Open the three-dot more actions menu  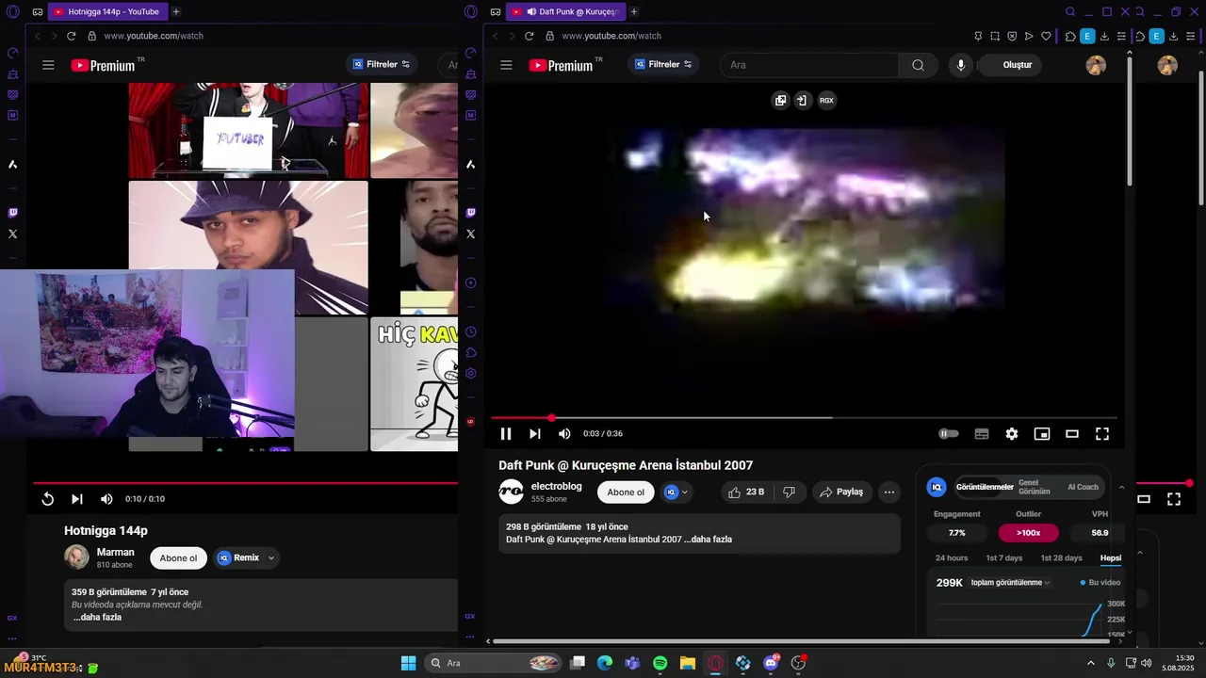[x=888, y=492]
